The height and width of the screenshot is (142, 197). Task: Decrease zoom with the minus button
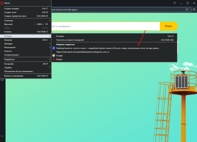(35, 24)
